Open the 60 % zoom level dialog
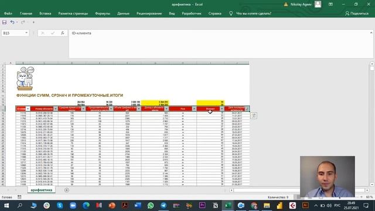 [x=369, y=197]
